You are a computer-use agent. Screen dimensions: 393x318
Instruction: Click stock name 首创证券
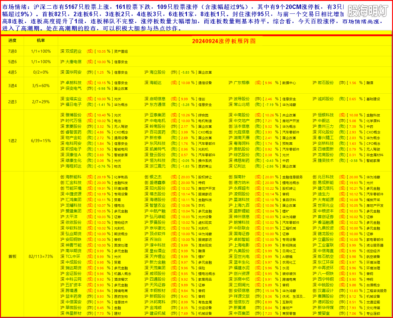[326, 217]
